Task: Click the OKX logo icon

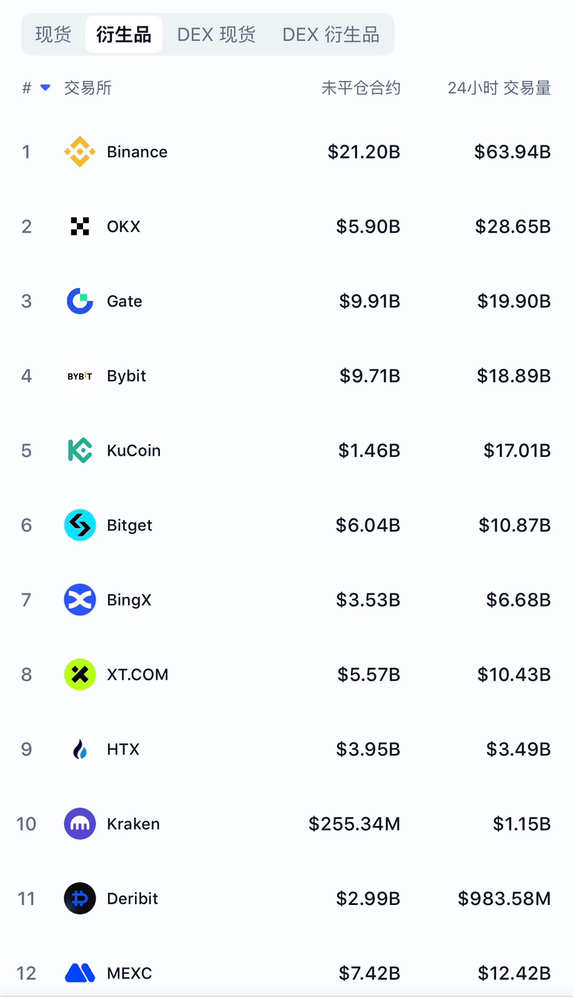Action: coord(80,226)
